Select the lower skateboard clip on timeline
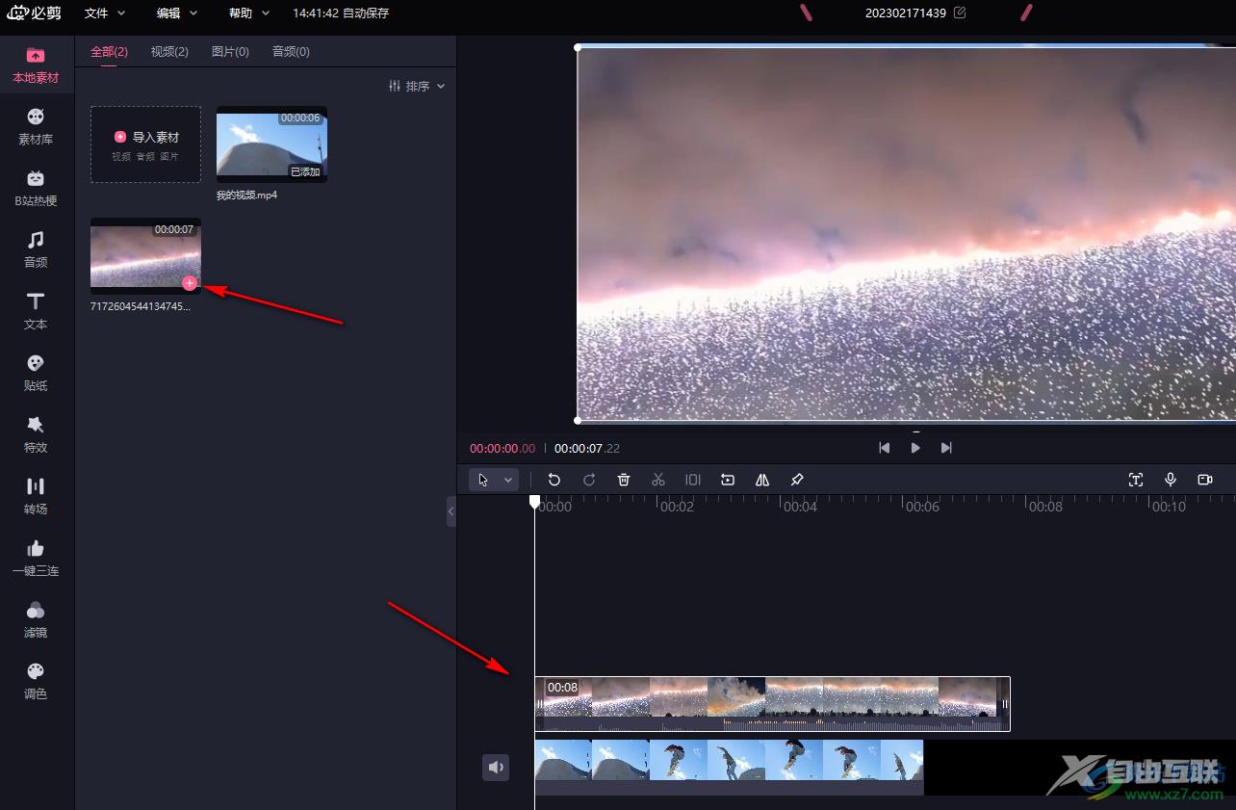Screen dimensions: 1236x810 tap(729, 767)
